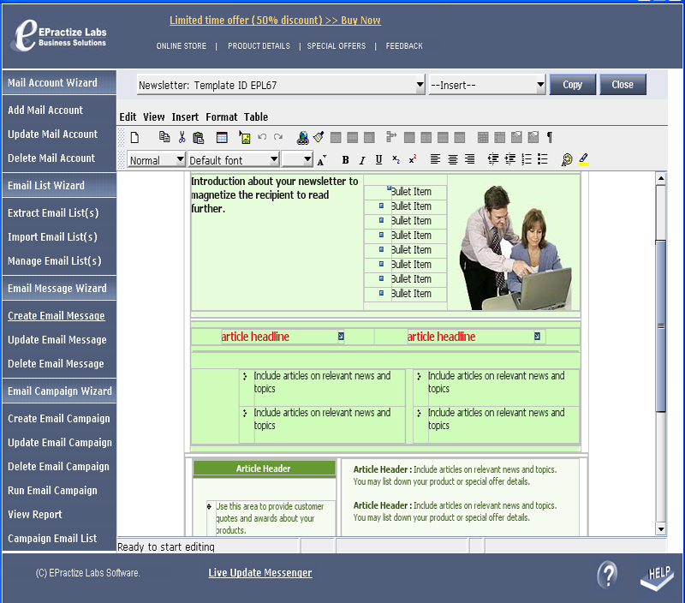Click the format paintbrush icon

pyautogui.click(x=319, y=137)
